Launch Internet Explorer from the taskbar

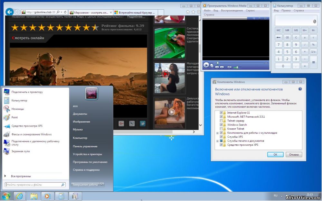[x=20, y=196]
